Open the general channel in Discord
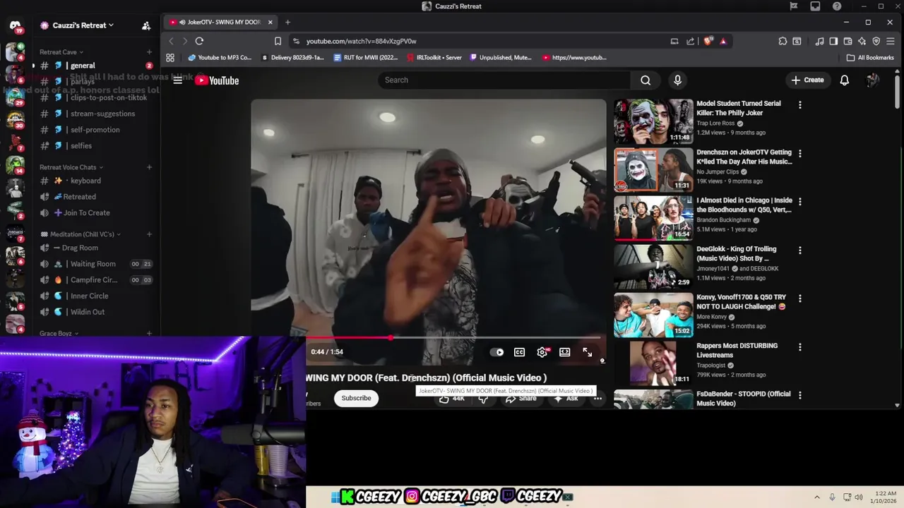This screenshot has height=508, width=904. tap(96, 66)
